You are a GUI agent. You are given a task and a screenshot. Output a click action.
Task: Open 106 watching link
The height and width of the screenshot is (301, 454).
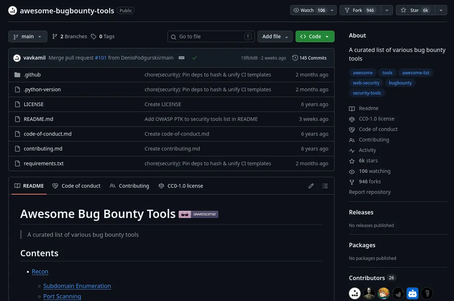(x=370, y=171)
